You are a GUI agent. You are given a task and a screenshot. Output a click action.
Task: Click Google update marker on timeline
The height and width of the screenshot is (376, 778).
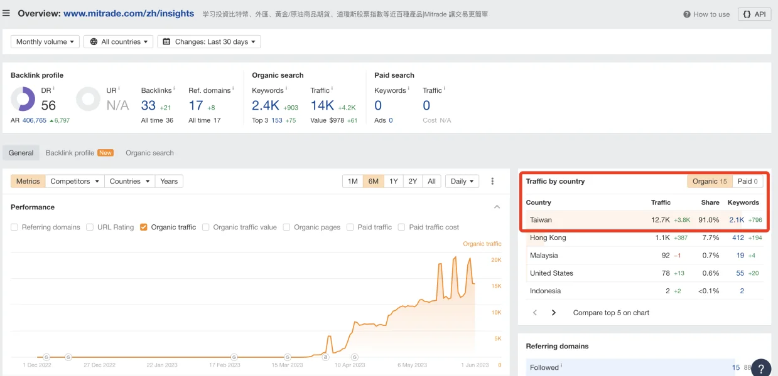tap(46, 357)
